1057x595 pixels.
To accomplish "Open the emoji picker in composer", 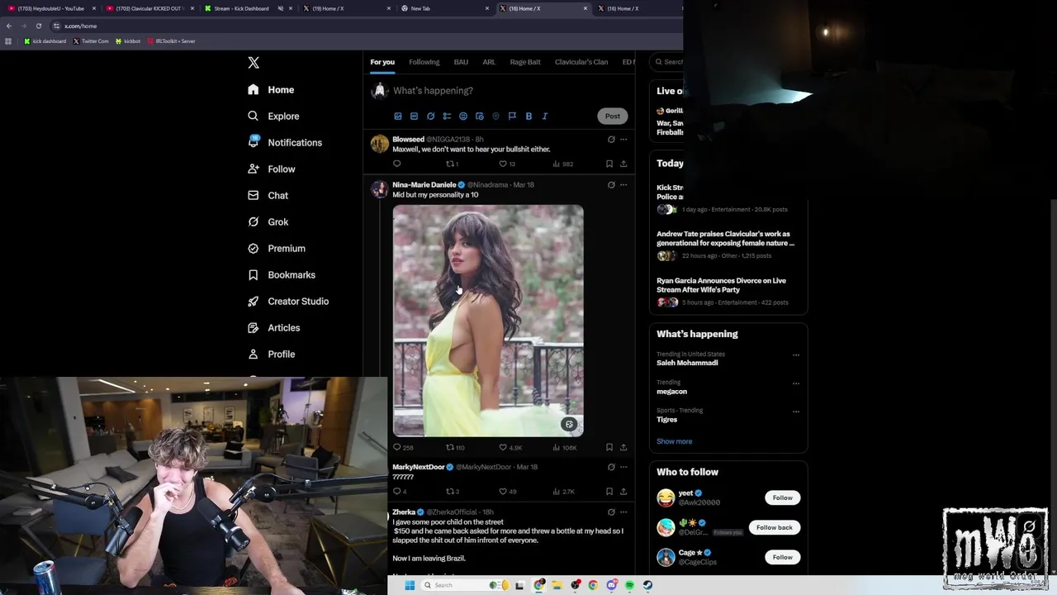I will point(463,117).
